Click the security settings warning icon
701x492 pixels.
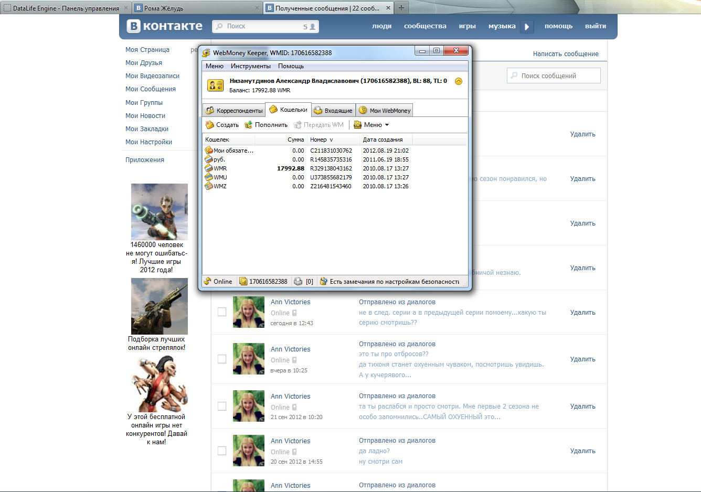tap(324, 282)
